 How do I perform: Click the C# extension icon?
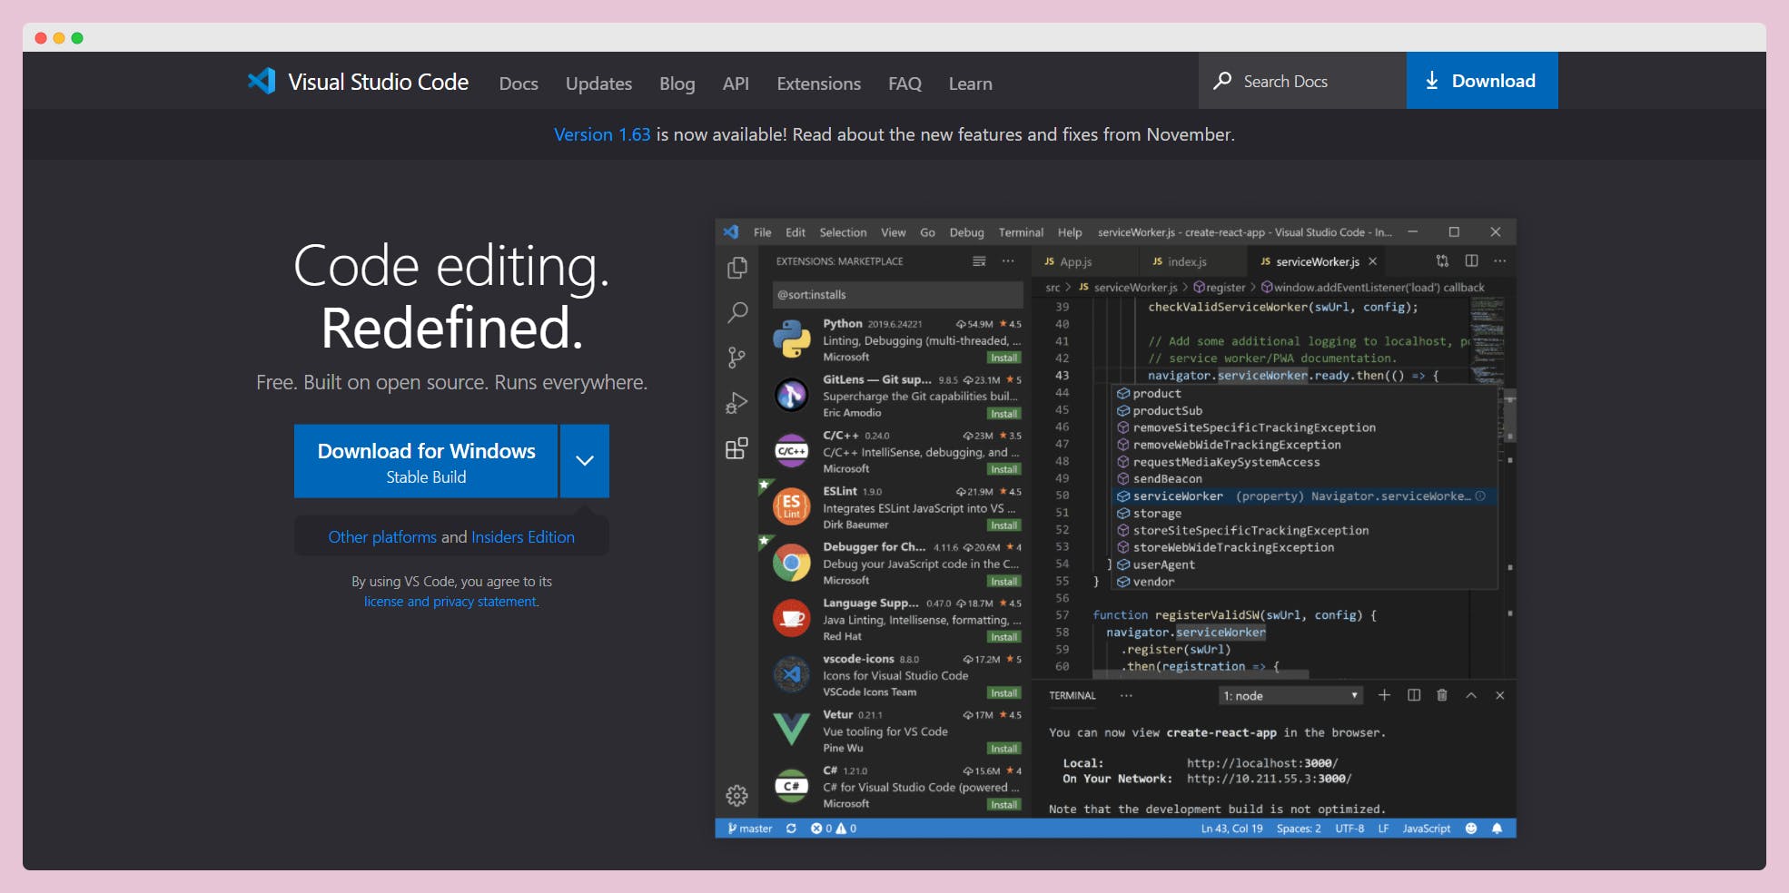tap(792, 786)
